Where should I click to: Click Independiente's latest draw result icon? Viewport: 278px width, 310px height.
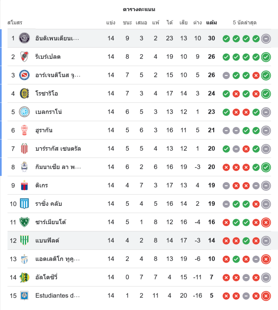tap(266, 39)
